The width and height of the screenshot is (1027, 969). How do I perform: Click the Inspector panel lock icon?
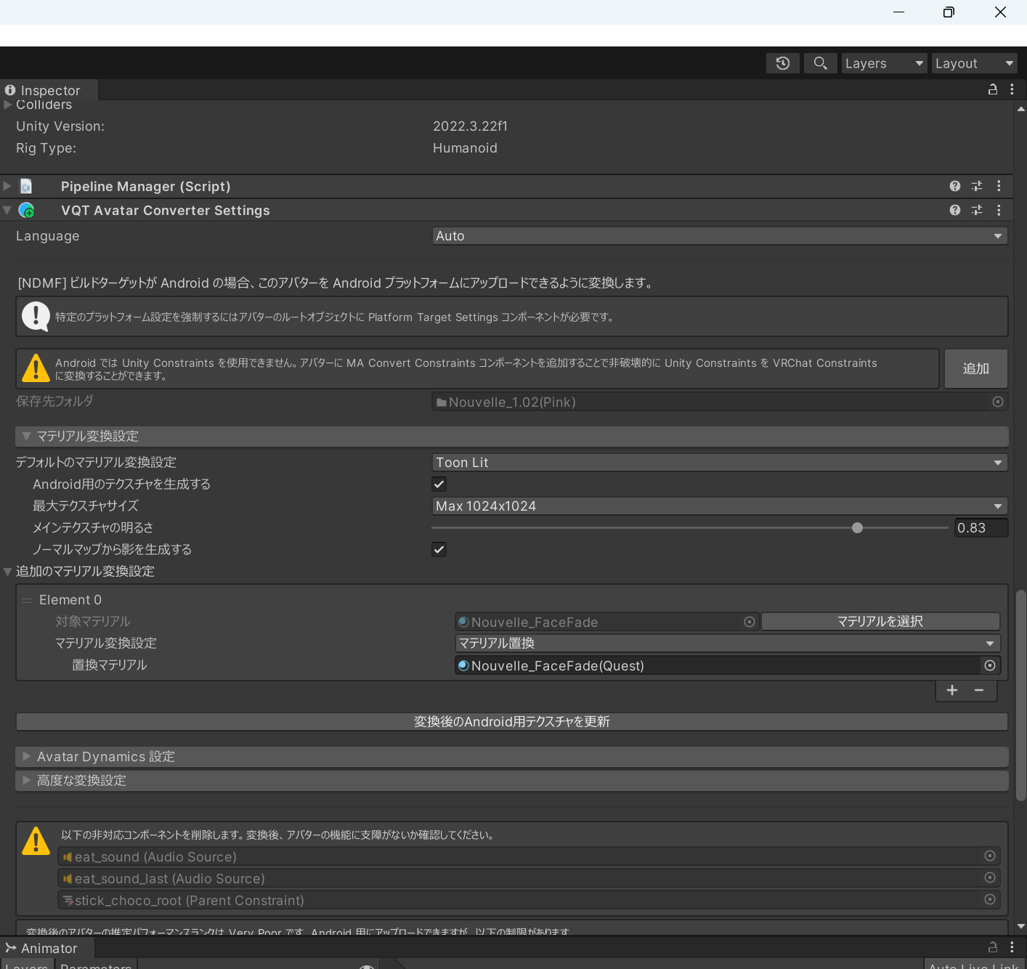(x=992, y=89)
